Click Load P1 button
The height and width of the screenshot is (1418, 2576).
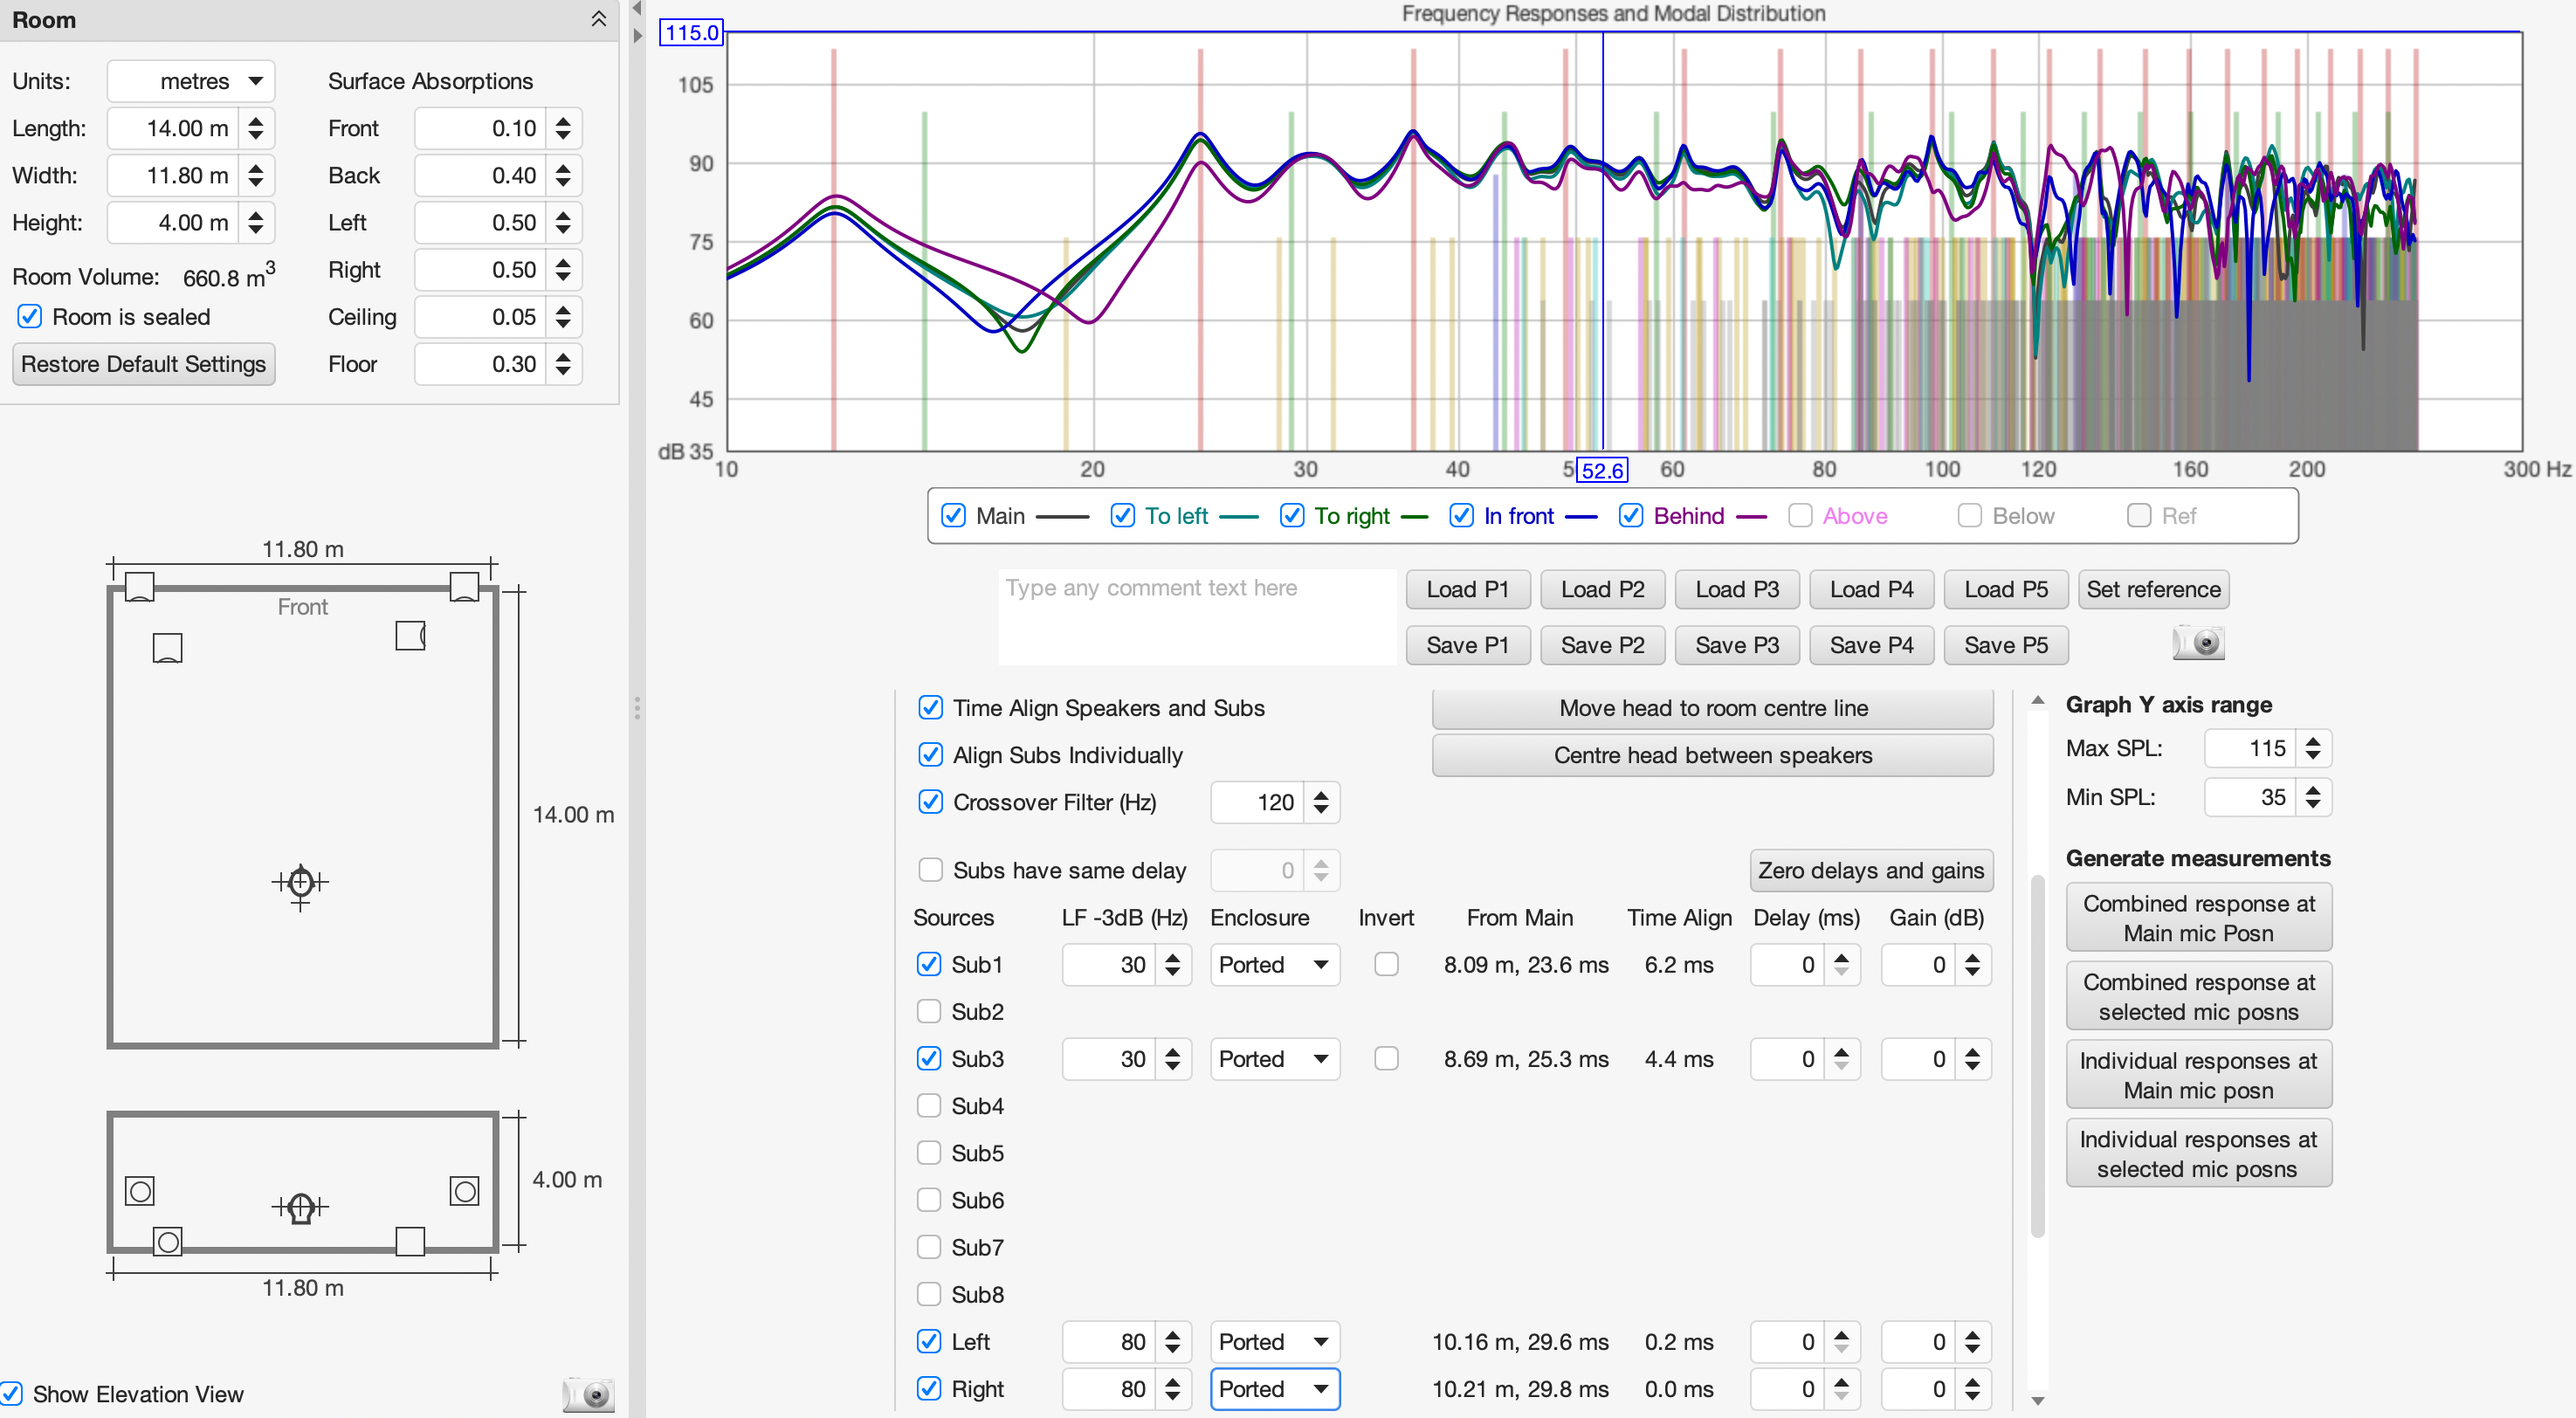[x=1467, y=589]
